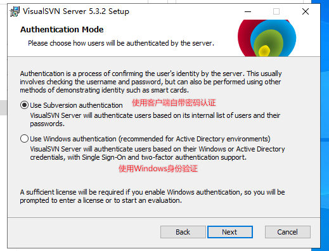
Task: Click the sufficient license notice paragraph
Action: pyautogui.click(x=152, y=196)
